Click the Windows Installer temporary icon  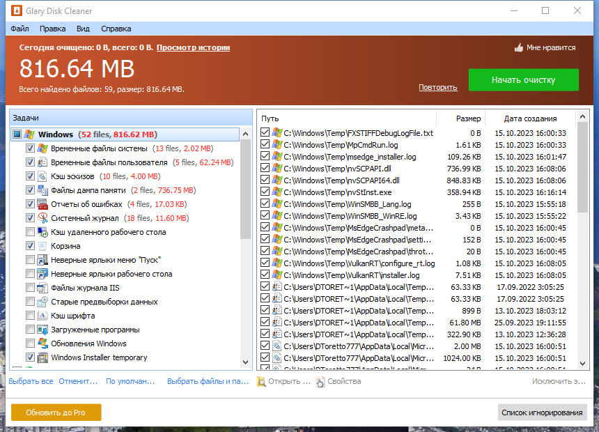[x=42, y=357]
